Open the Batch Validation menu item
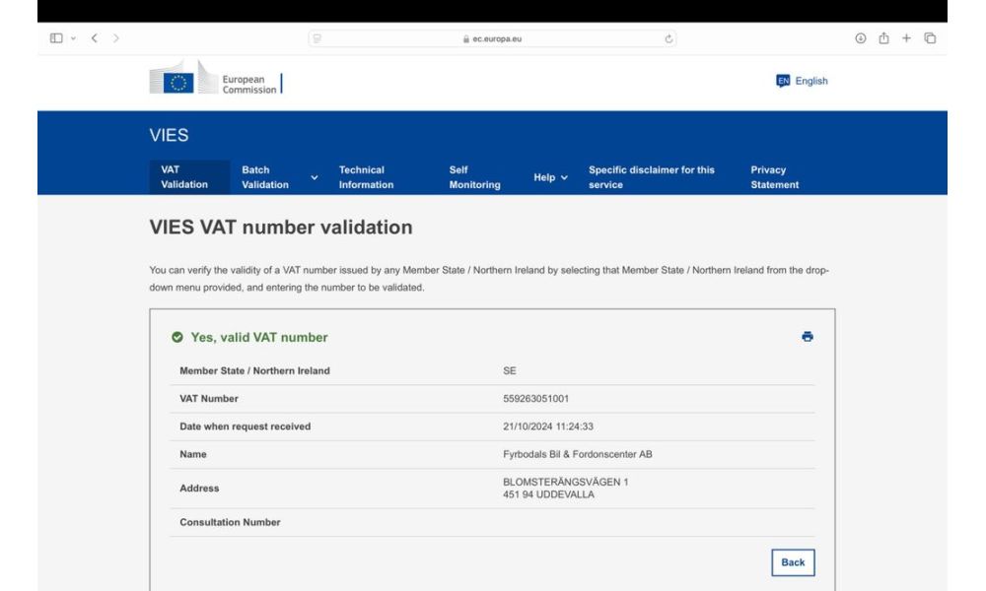Image resolution: width=986 pixels, height=591 pixels. click(264, 177)
